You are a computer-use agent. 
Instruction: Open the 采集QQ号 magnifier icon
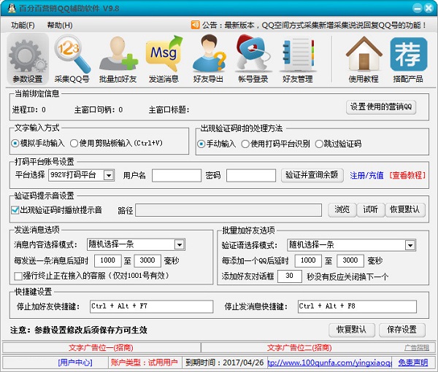(x=72, y=59)
